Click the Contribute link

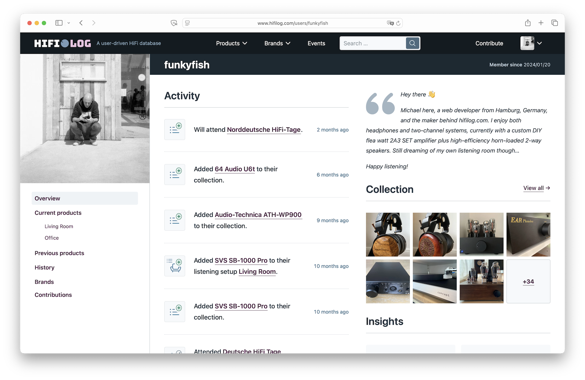click(489, 43)
